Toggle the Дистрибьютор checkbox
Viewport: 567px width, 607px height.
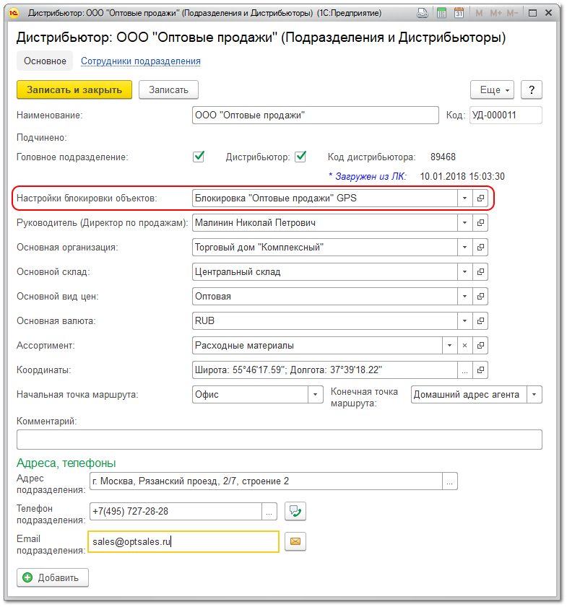tap(300, 157)
